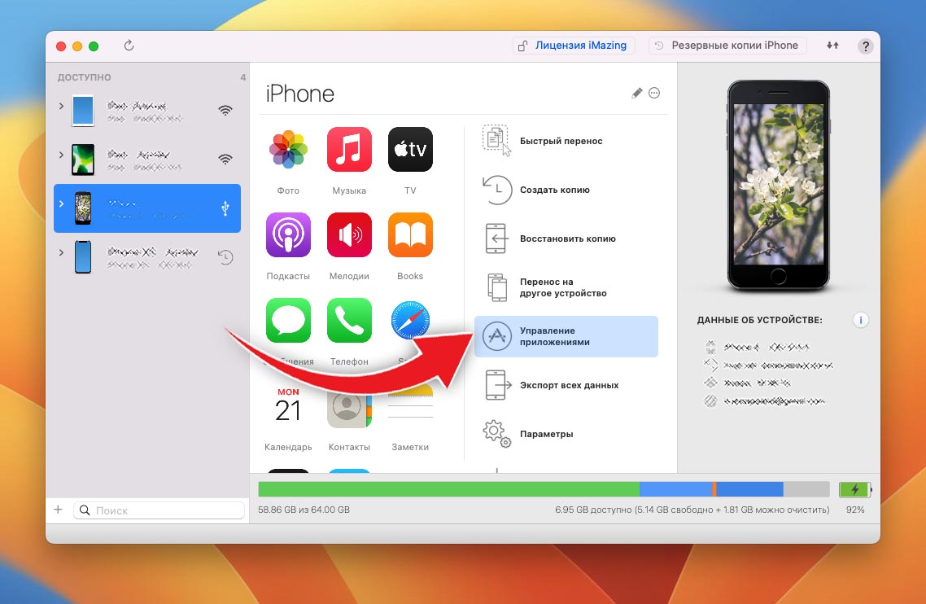Expand the last iPhone backup row
Image resolution: width=926 pixels, height=604 pixels.
[61, 252]
